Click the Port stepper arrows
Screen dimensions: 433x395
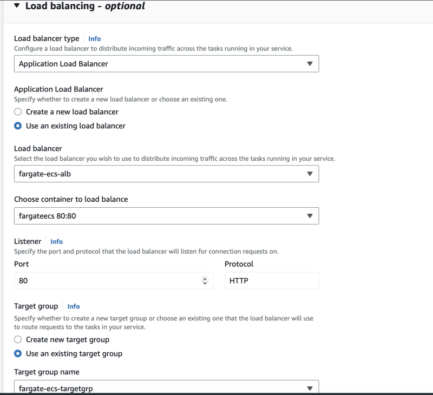coord(205,281)
